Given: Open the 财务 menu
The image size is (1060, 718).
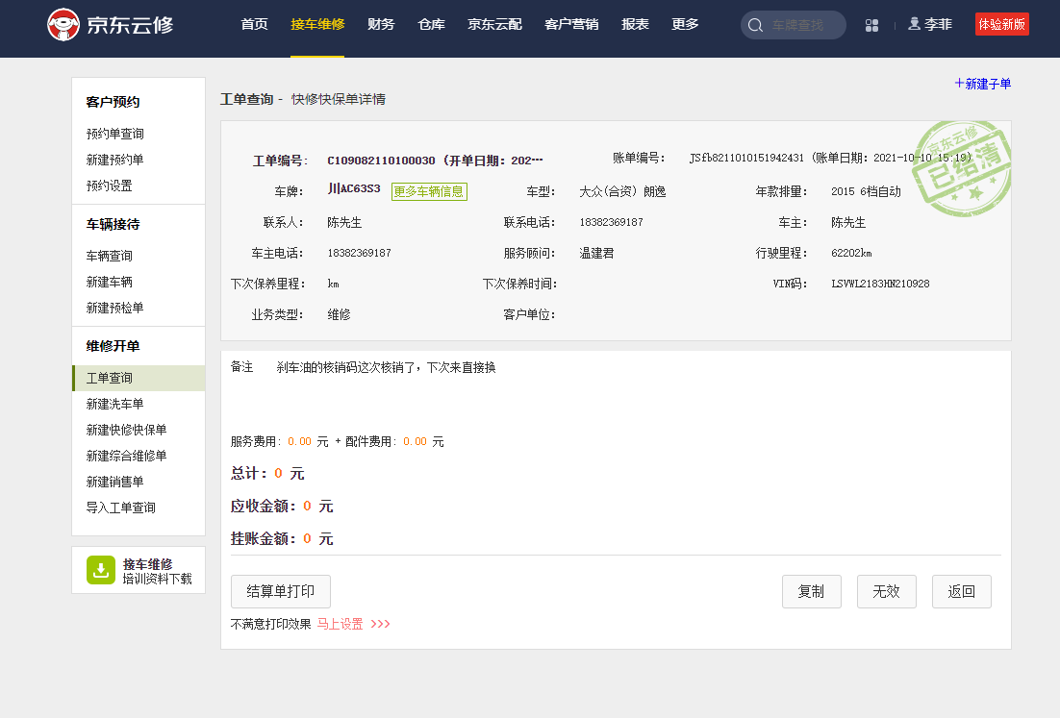Looking at the screenshot, I should (381, 25).
